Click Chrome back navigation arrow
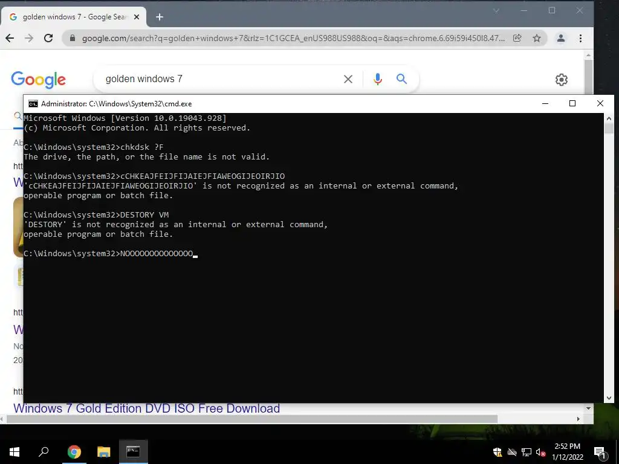The image size is (619, 464). pyautogui.click(x=10, y=38)
